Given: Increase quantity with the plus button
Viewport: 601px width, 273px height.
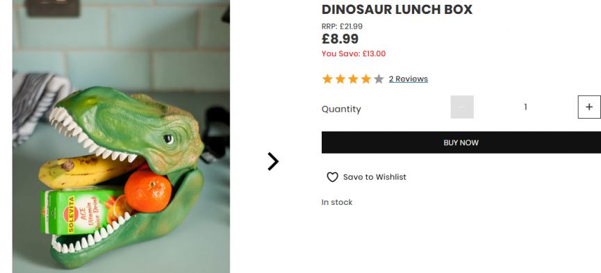Looking at the screenshot, I should (x=589, y=107).
